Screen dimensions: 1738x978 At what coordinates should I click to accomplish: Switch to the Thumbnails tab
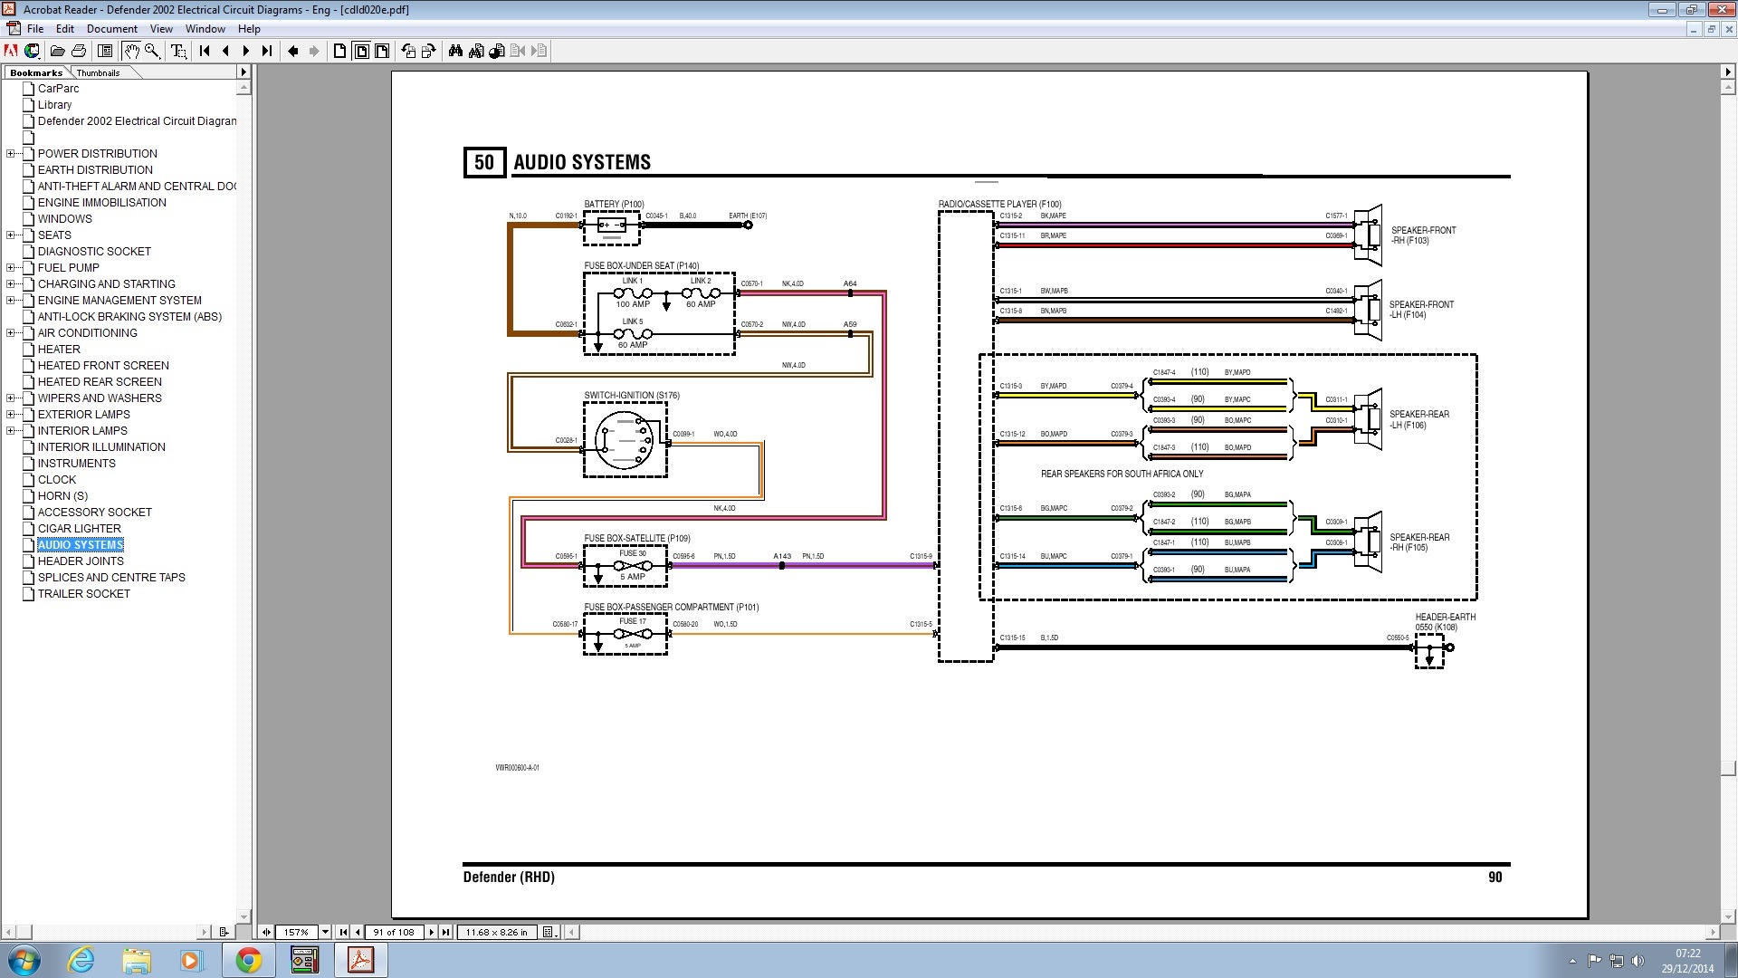99,72
